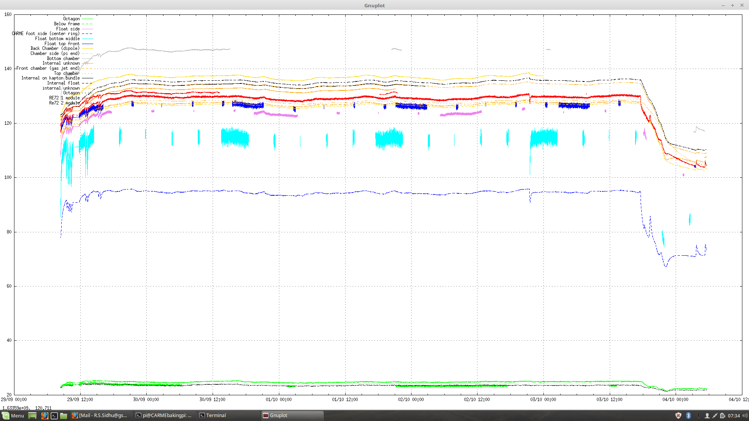Open Firefox from the panel
Viewport: 749px width, 421px height.
(x=45, y=415)
